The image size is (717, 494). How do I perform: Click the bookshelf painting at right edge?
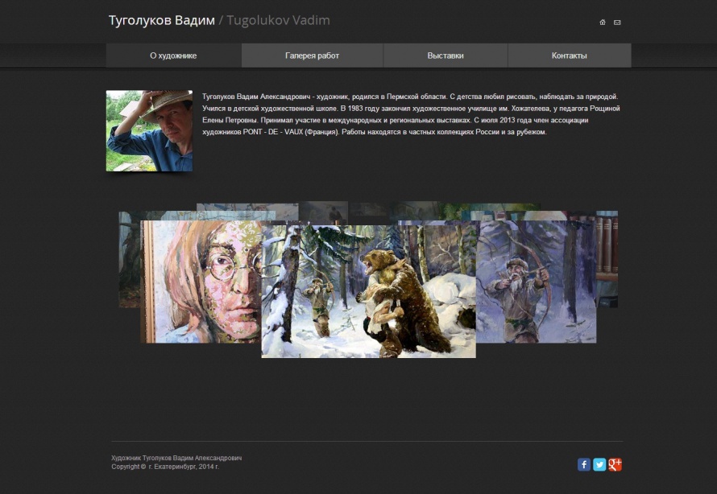click(x=607, y=259)
